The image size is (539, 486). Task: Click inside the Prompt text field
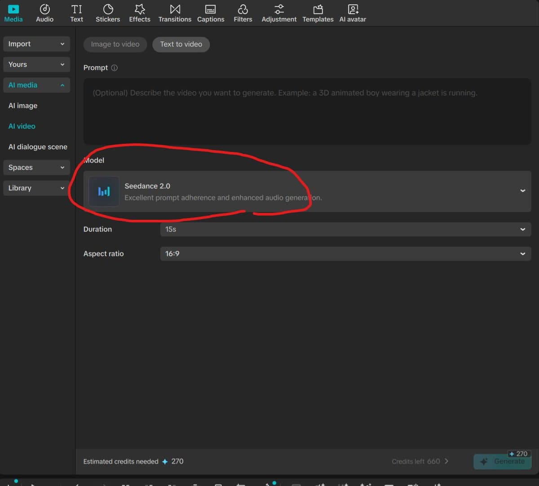tap(307, 112)
